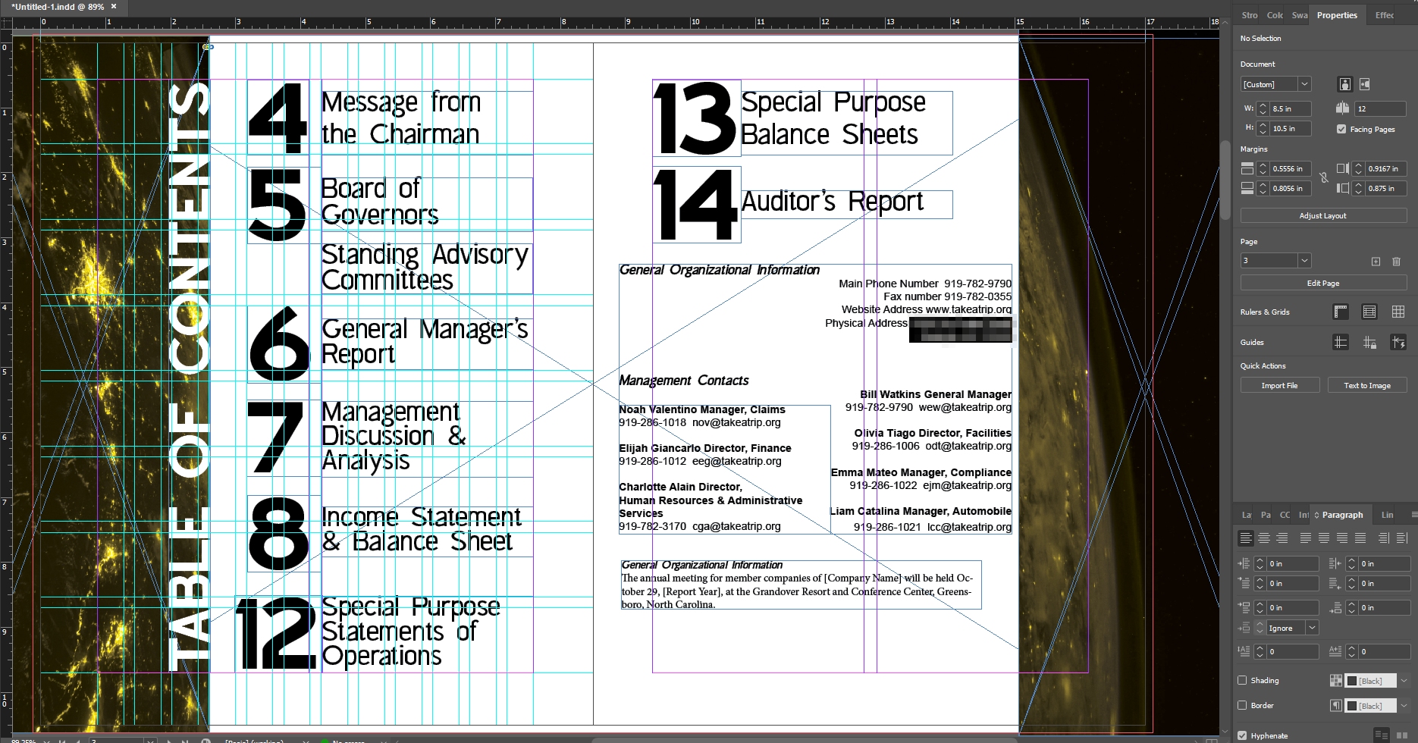The height and width of the screenshot is (743, 1418).
Task: Switch to the Effects panel tab
Action: 1385,15
